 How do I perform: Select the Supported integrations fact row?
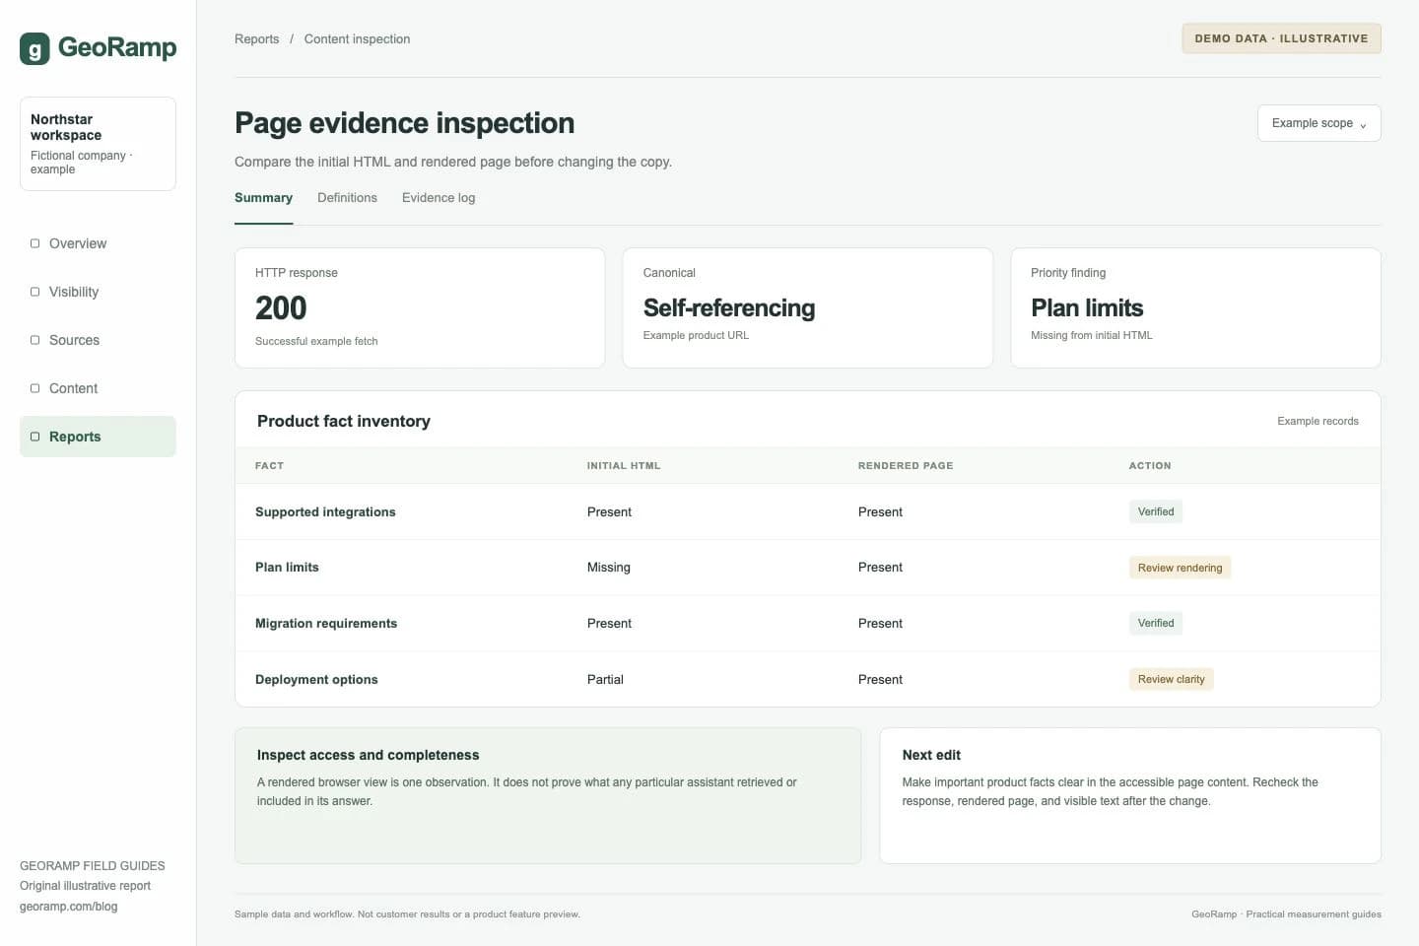[808, 511]
